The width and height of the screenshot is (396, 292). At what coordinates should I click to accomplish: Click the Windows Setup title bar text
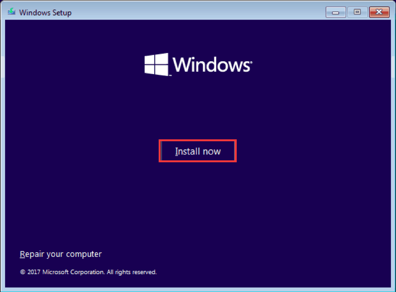[x=45, y=12]
